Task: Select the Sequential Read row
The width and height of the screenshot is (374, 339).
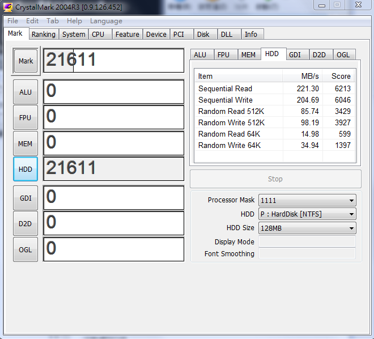Action: pos(275,88)
